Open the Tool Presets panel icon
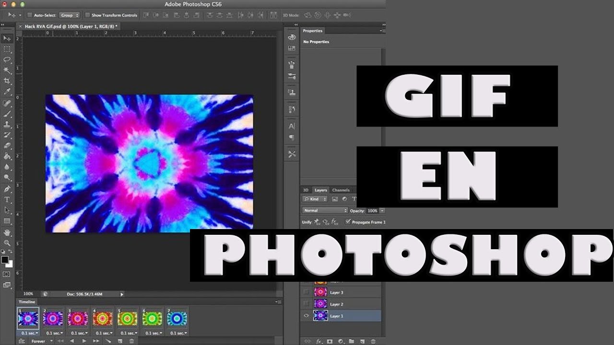 pos(292,154)
